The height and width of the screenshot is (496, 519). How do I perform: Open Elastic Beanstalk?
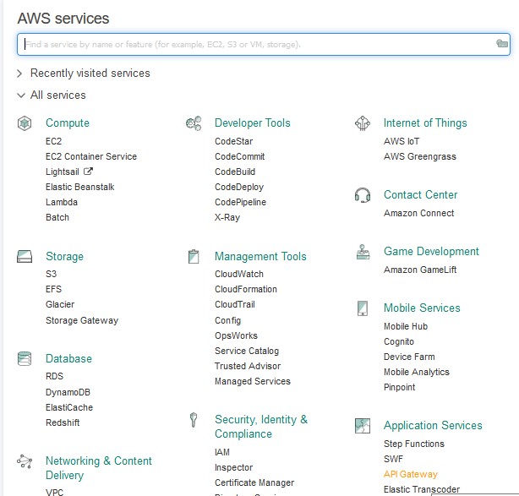click(x=79, y=187)
